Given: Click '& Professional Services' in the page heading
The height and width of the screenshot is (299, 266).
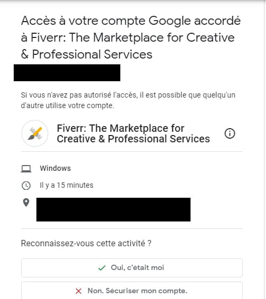Looking at the screenshot, I should coord(87,54).
